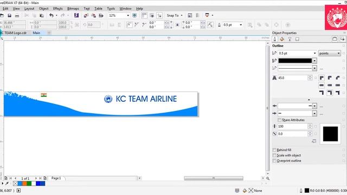
Task: Click the Page 1 tab
Action: point(56,178)
